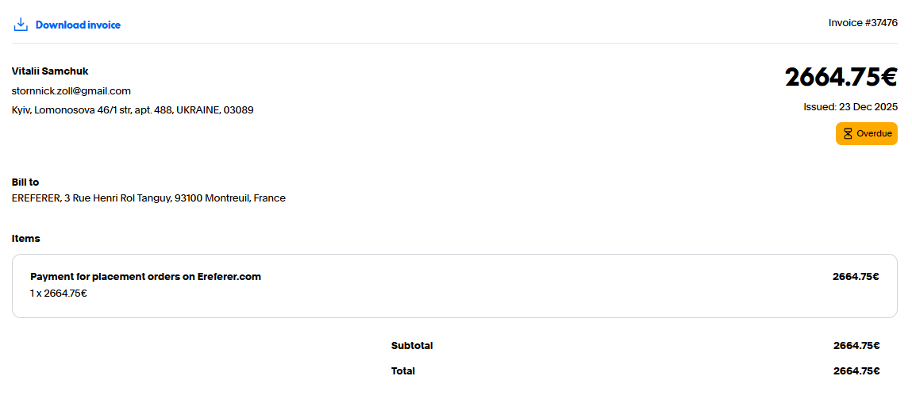912x403 pixels.
Task: Click the large 2664.75€ amount header
Action: [841, 77]
